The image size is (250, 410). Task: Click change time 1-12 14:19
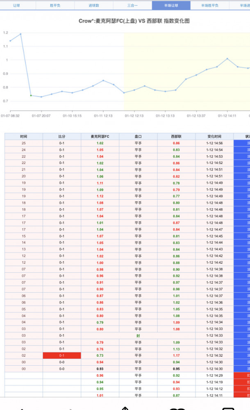click(214, 382)
